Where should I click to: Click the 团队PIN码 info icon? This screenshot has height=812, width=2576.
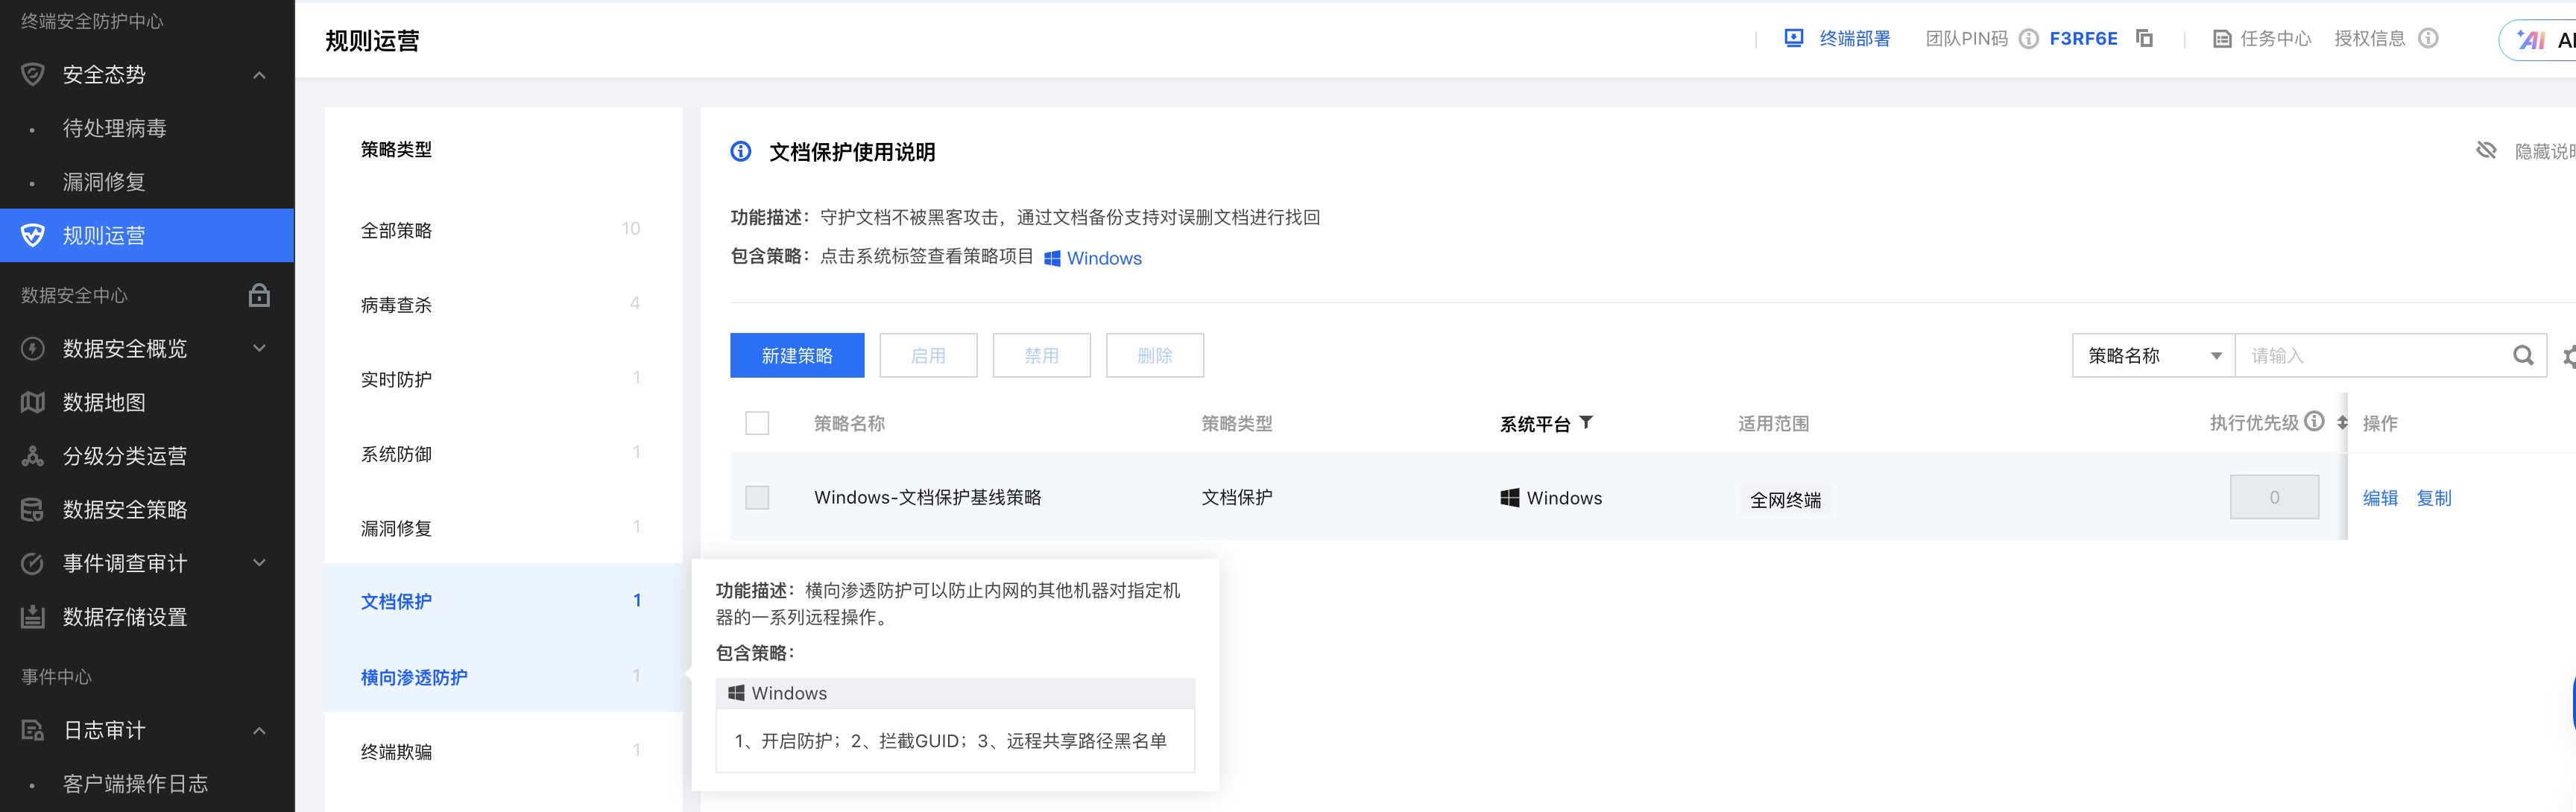point(2028,39)
